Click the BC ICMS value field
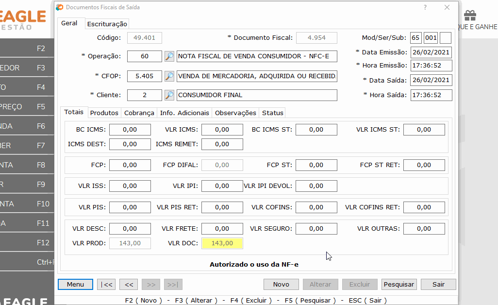The image size is (498, 305). coord(130,130)
